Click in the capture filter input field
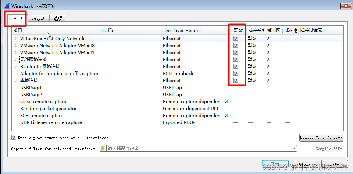The image size is (353, 174). click(199, 148)
